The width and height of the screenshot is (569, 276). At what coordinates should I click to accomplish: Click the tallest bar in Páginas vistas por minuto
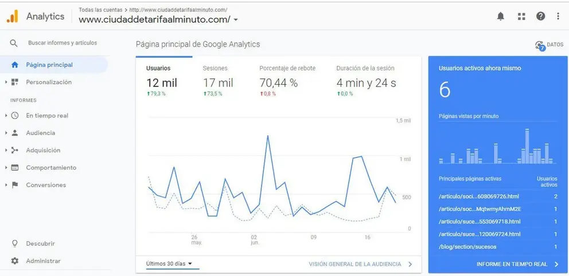(x=527, y=146)
